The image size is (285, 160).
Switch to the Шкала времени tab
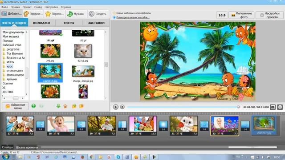[27, 147]
